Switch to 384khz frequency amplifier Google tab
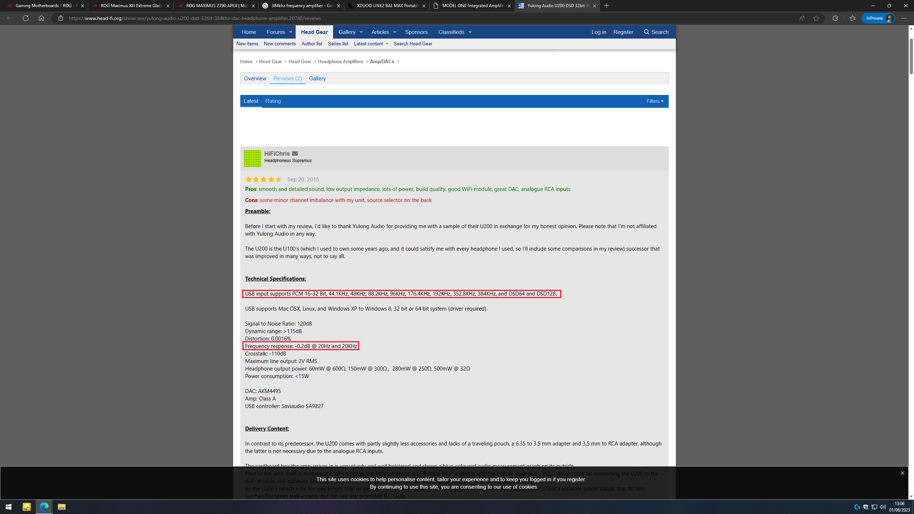 tap(301, 6)
